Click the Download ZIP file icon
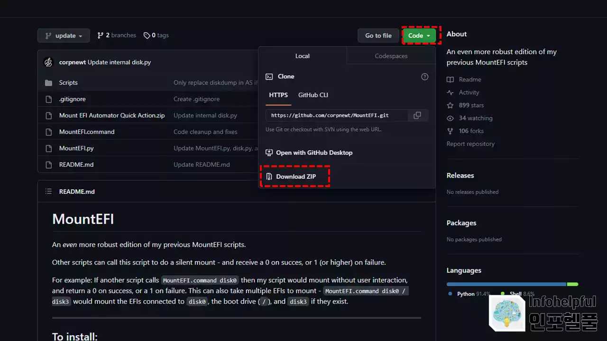 (x=269, y=177)
